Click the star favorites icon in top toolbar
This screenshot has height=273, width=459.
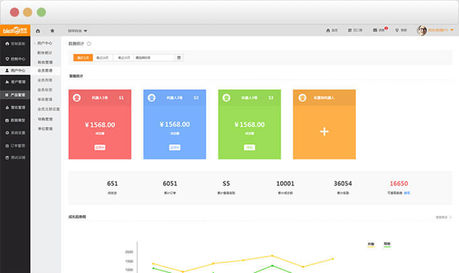52,30
